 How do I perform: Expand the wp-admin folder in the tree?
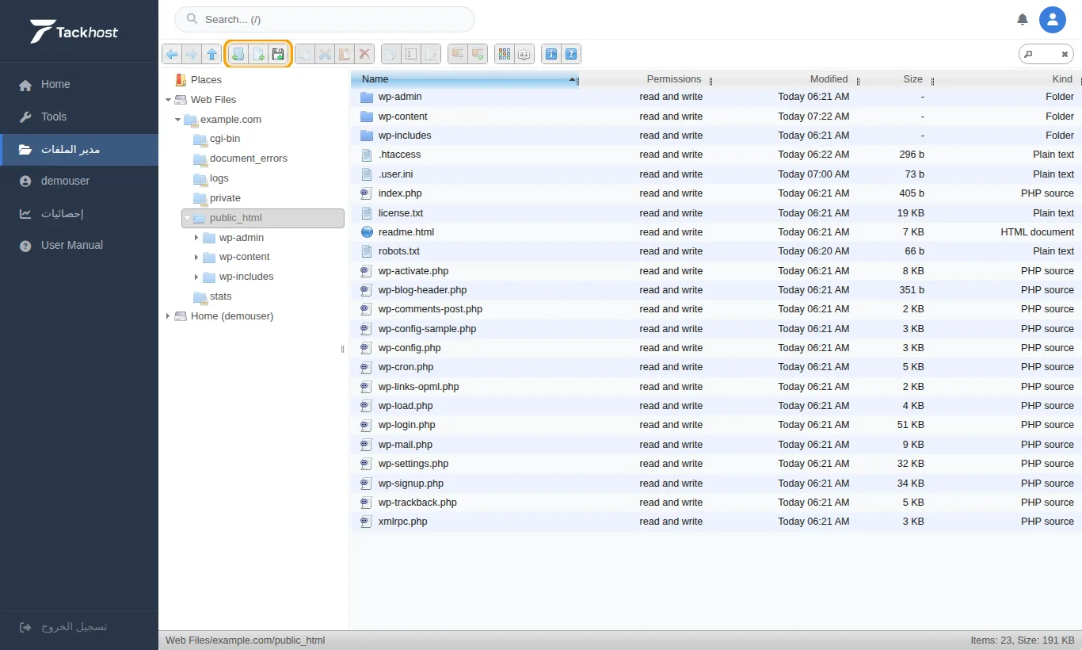[x=196, y=238]
